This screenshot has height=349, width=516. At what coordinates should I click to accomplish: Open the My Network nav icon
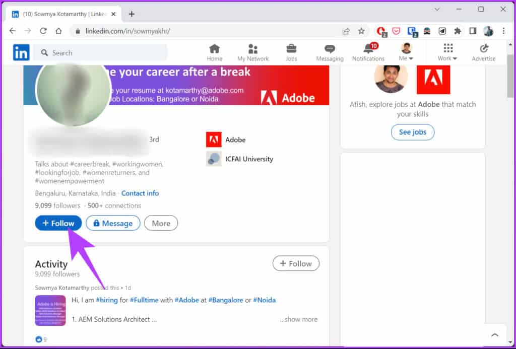click(253, 53)
